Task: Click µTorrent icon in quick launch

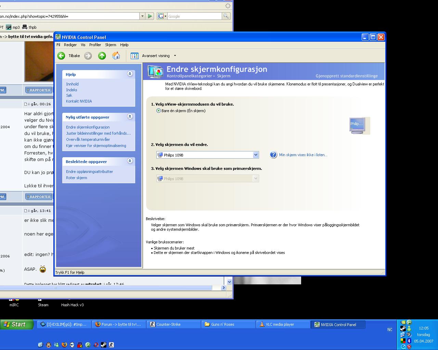Action: [x=88, y=345]
